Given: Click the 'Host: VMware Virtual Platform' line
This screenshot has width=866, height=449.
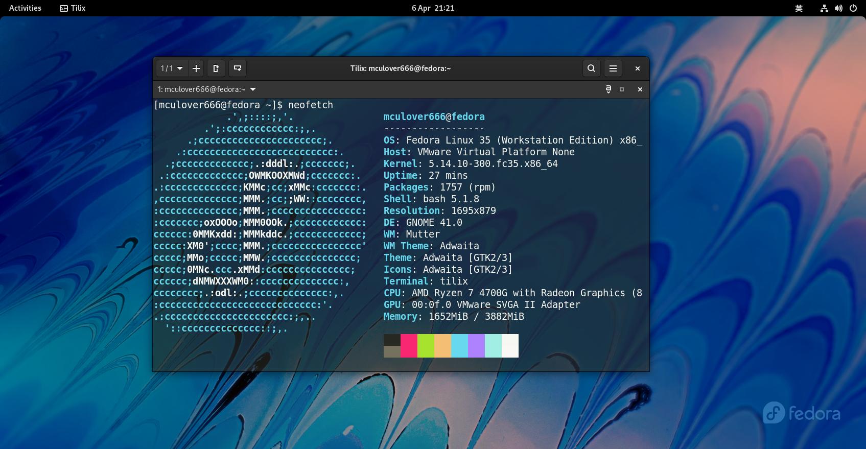Looking at the screenshot, I should coord(479,152).
